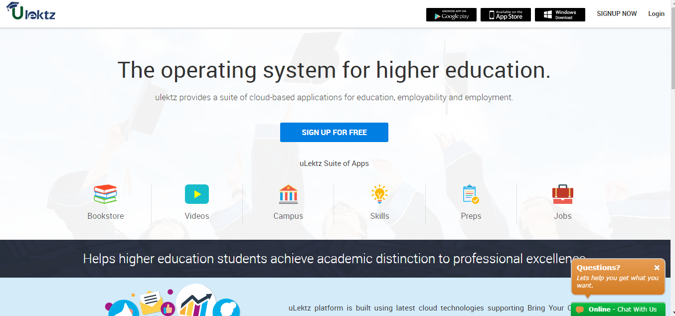Select the Preps clipboard icon
Screen dimensions: 675x316
tap(471, 194)
